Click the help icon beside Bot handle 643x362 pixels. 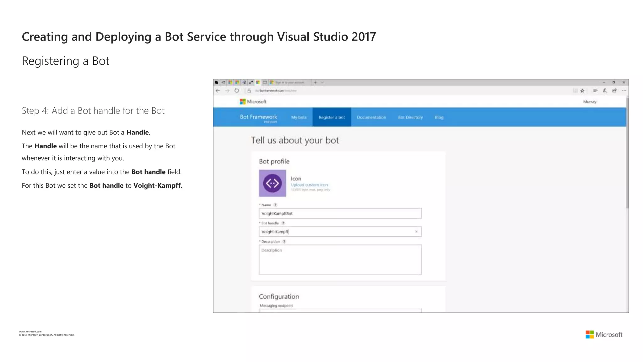[283, 223]
